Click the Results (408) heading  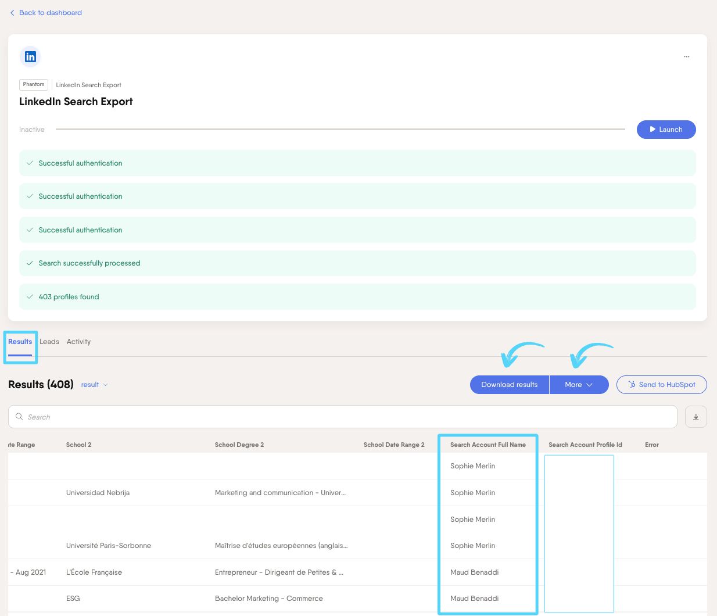pyautogui.click(x=41, y=385)
